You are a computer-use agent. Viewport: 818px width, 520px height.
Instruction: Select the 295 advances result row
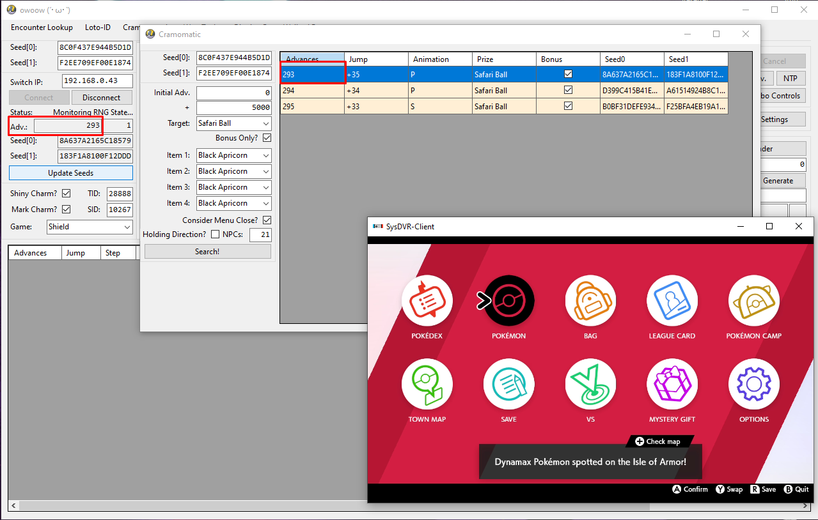tap(504, 106)
